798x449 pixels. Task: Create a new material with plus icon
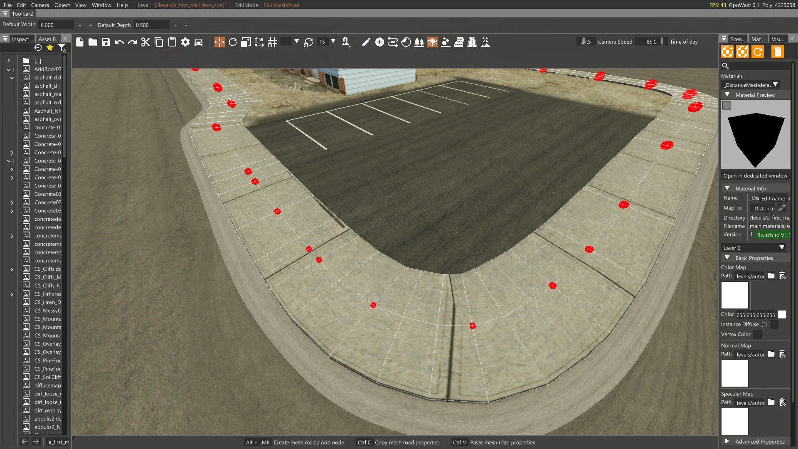click(727, 52)
